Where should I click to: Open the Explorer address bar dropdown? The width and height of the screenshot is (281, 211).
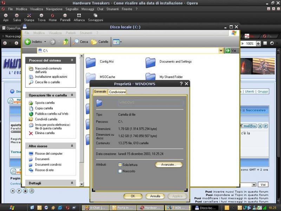(221, 51)
